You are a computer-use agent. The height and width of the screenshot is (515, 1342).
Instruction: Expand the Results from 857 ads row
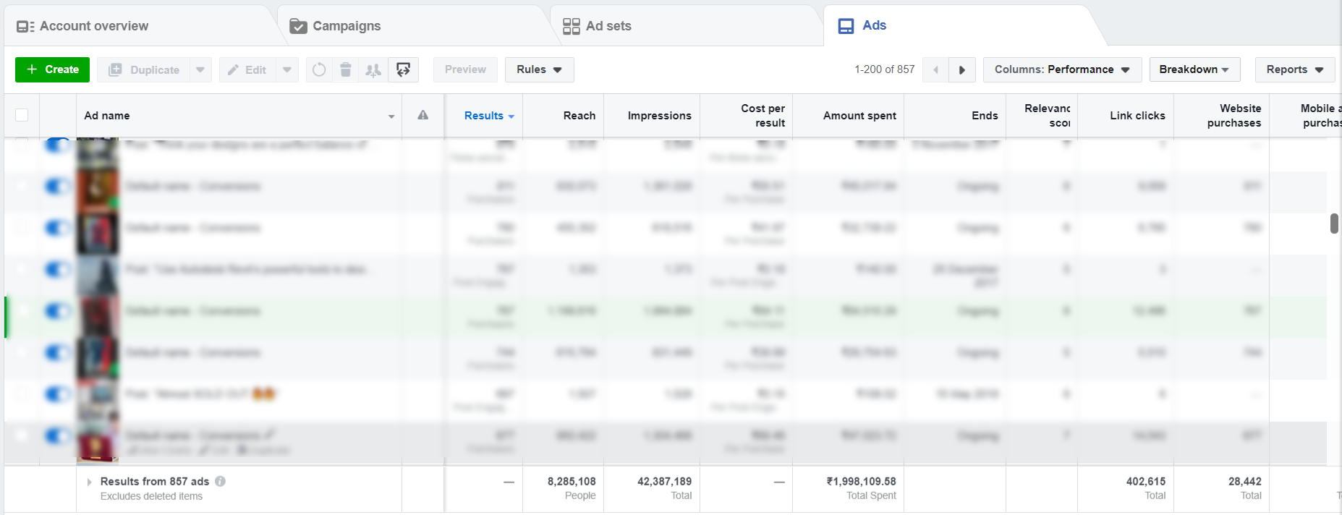(89, 482)
